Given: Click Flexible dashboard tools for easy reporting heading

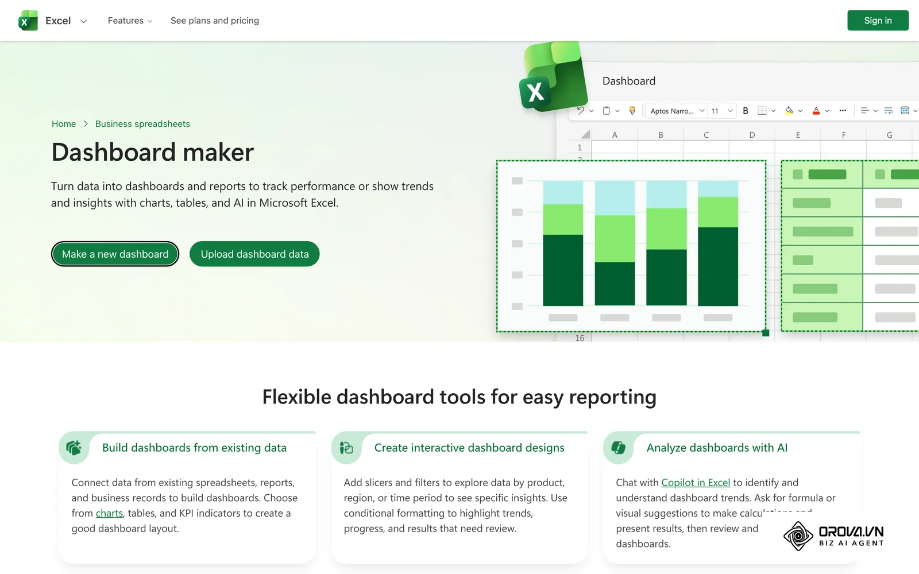Looking at the screenshot, I should point(459,397).
